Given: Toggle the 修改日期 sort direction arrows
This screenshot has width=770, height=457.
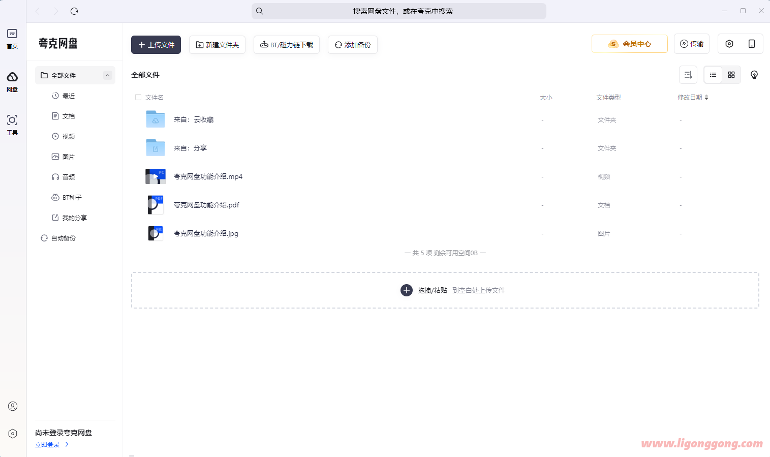Looking at the screenshot, I should tap(707, 97).
